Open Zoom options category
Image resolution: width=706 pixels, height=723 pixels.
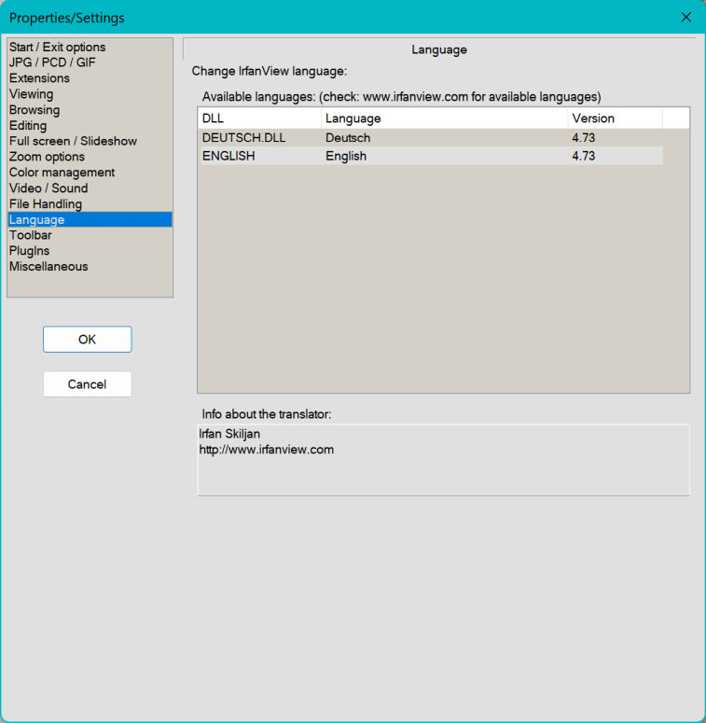pyautogui.click(x=47, y=157)
